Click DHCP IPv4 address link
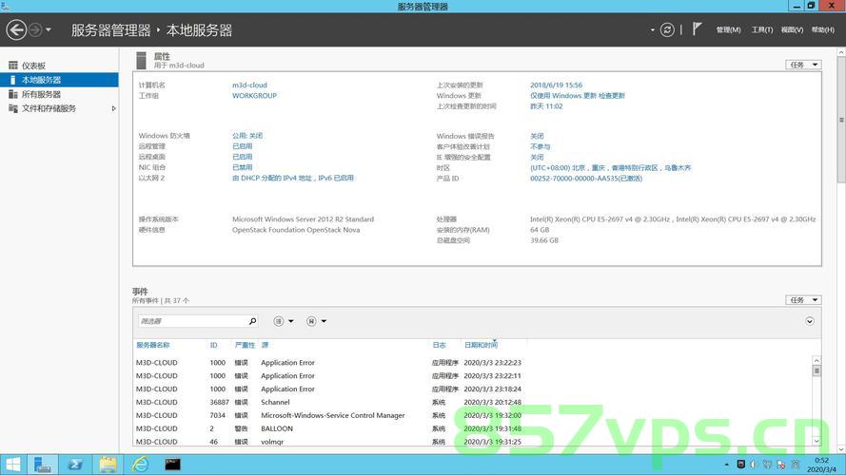This screenshot has height=475, width=846. (x=293, y=178)
